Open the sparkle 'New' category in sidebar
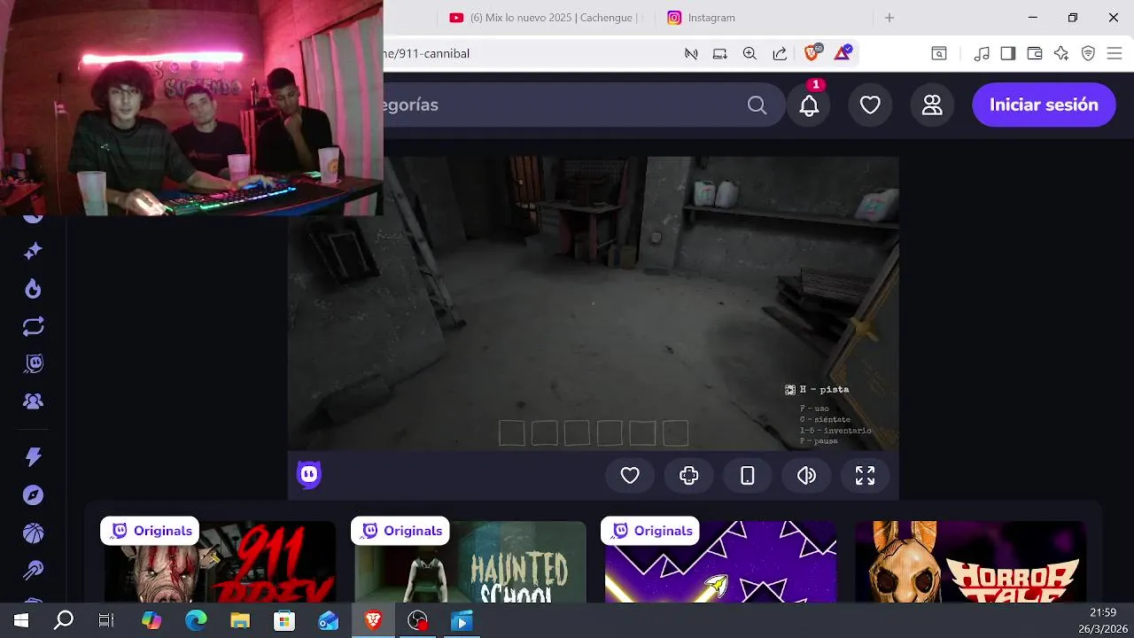 tap(33, 252)
